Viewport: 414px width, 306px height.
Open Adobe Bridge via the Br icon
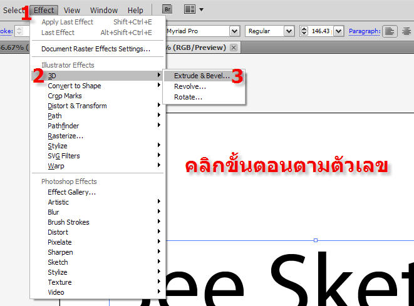167,9
